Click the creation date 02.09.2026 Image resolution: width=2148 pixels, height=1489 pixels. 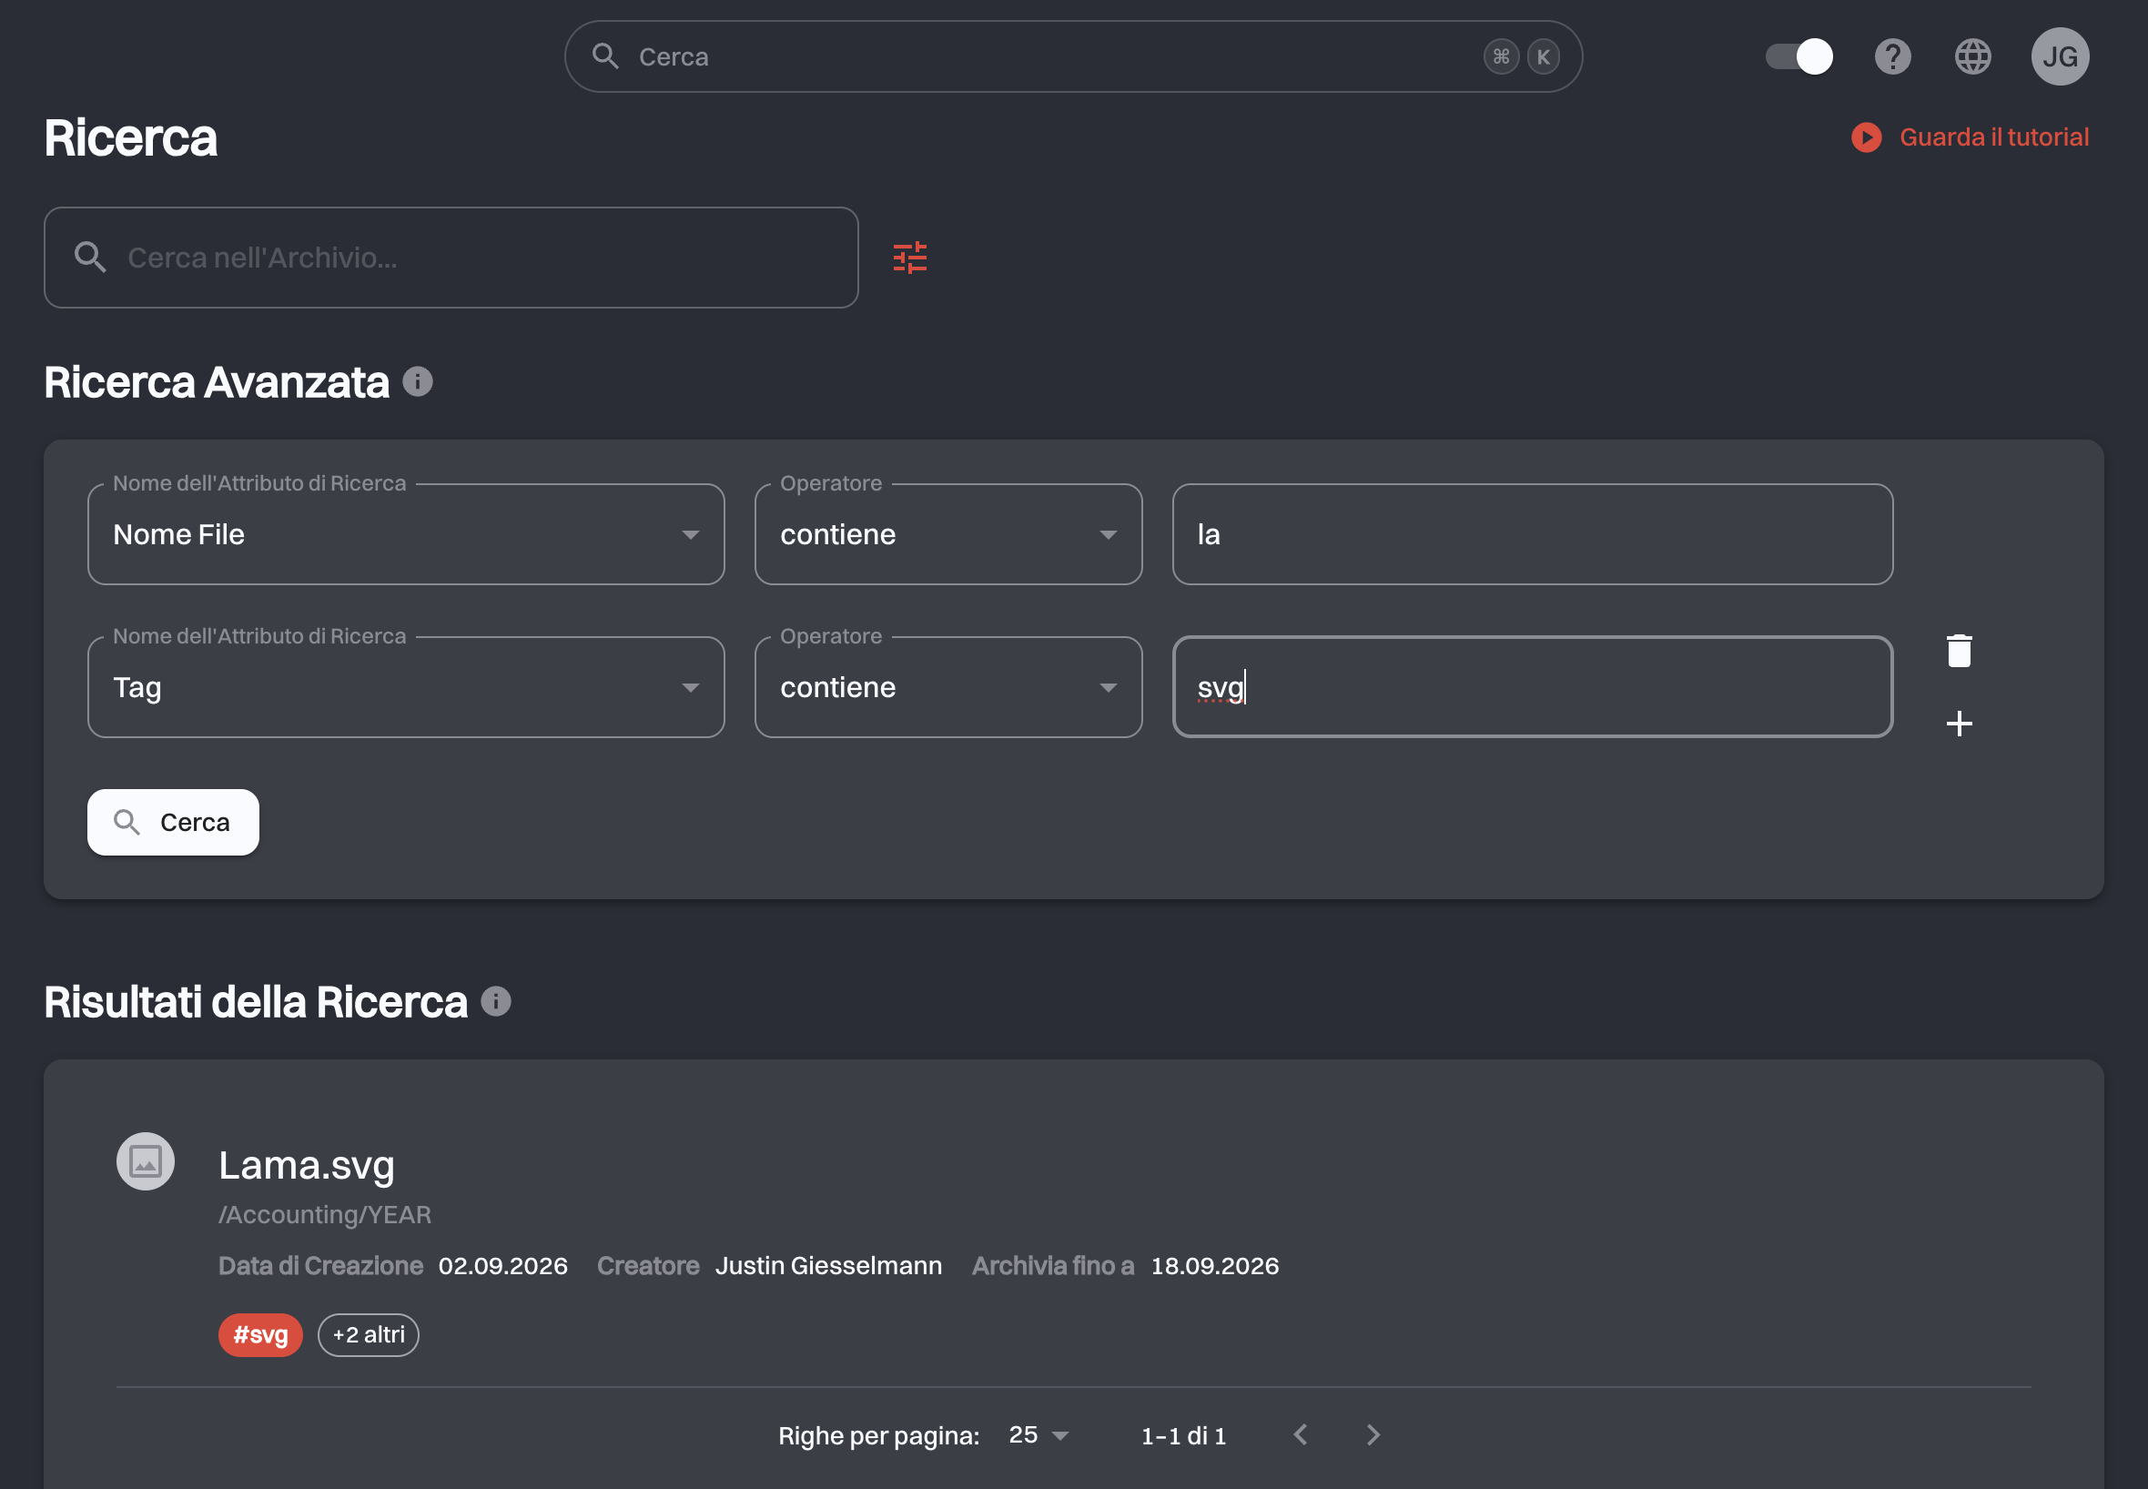coord(502,1266)
